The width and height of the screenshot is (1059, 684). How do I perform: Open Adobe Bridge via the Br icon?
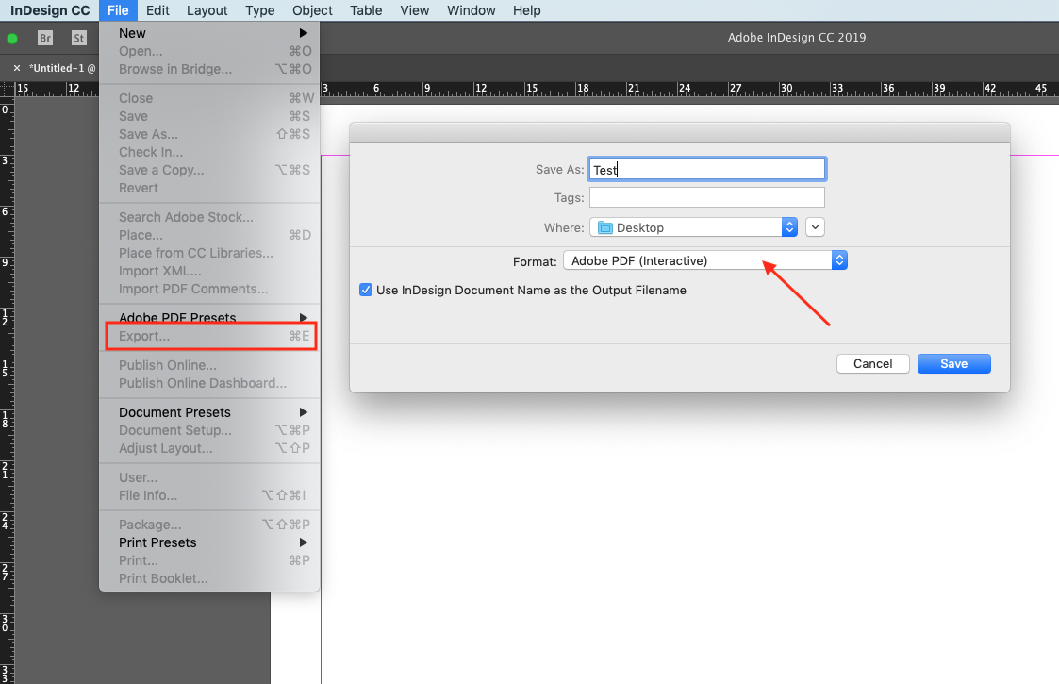click(45, 38)
